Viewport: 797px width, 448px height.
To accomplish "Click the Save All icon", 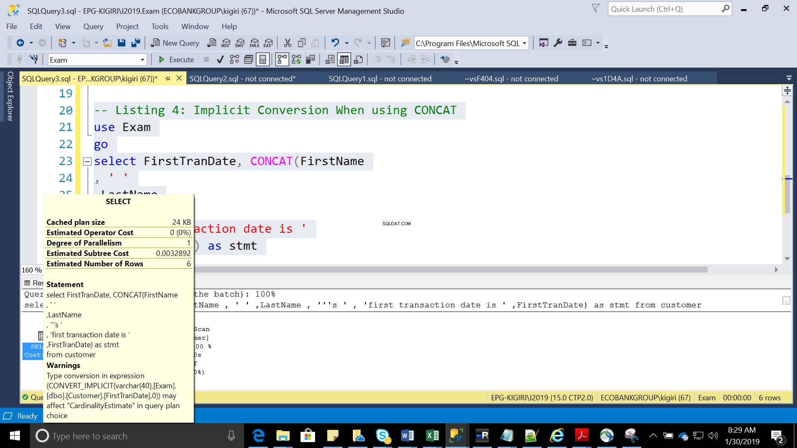I will click(136, 43).
